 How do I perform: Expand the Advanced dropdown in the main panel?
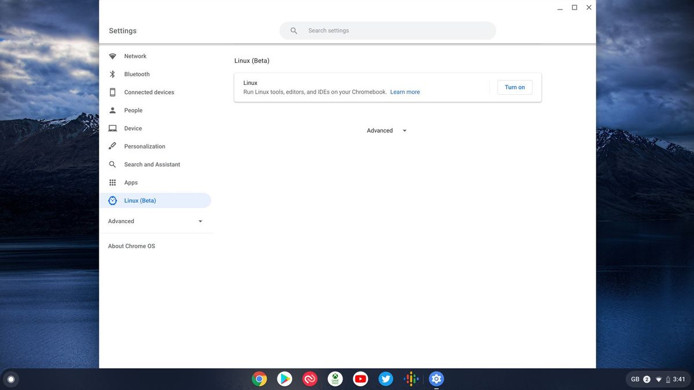coord(386,130)
